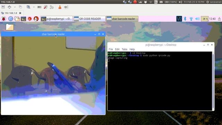The image size is (222, 125).
Task: Toggle Remmina fullscreen mode icon
Action: pos(9,7)
